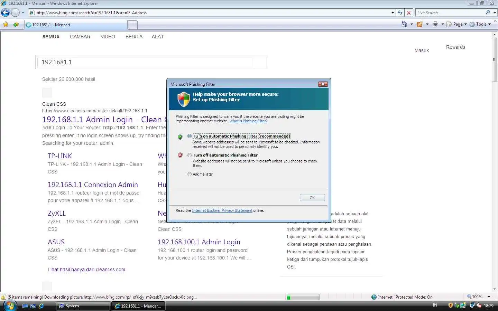Open the Tools menu
The image size is (498, 311).
[480, 24]
